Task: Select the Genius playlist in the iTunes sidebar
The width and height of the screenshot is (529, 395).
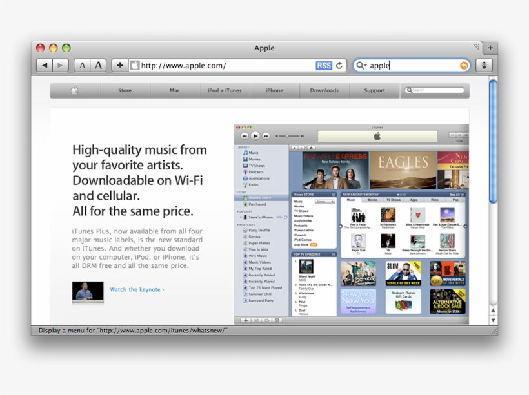Action: pyautogui.click(x=252, y=236)
